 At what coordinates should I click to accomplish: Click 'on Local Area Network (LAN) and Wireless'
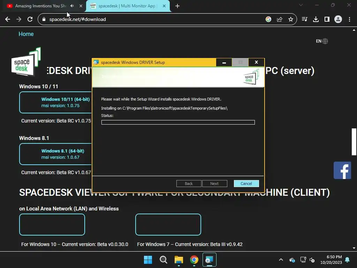point(69,209)
